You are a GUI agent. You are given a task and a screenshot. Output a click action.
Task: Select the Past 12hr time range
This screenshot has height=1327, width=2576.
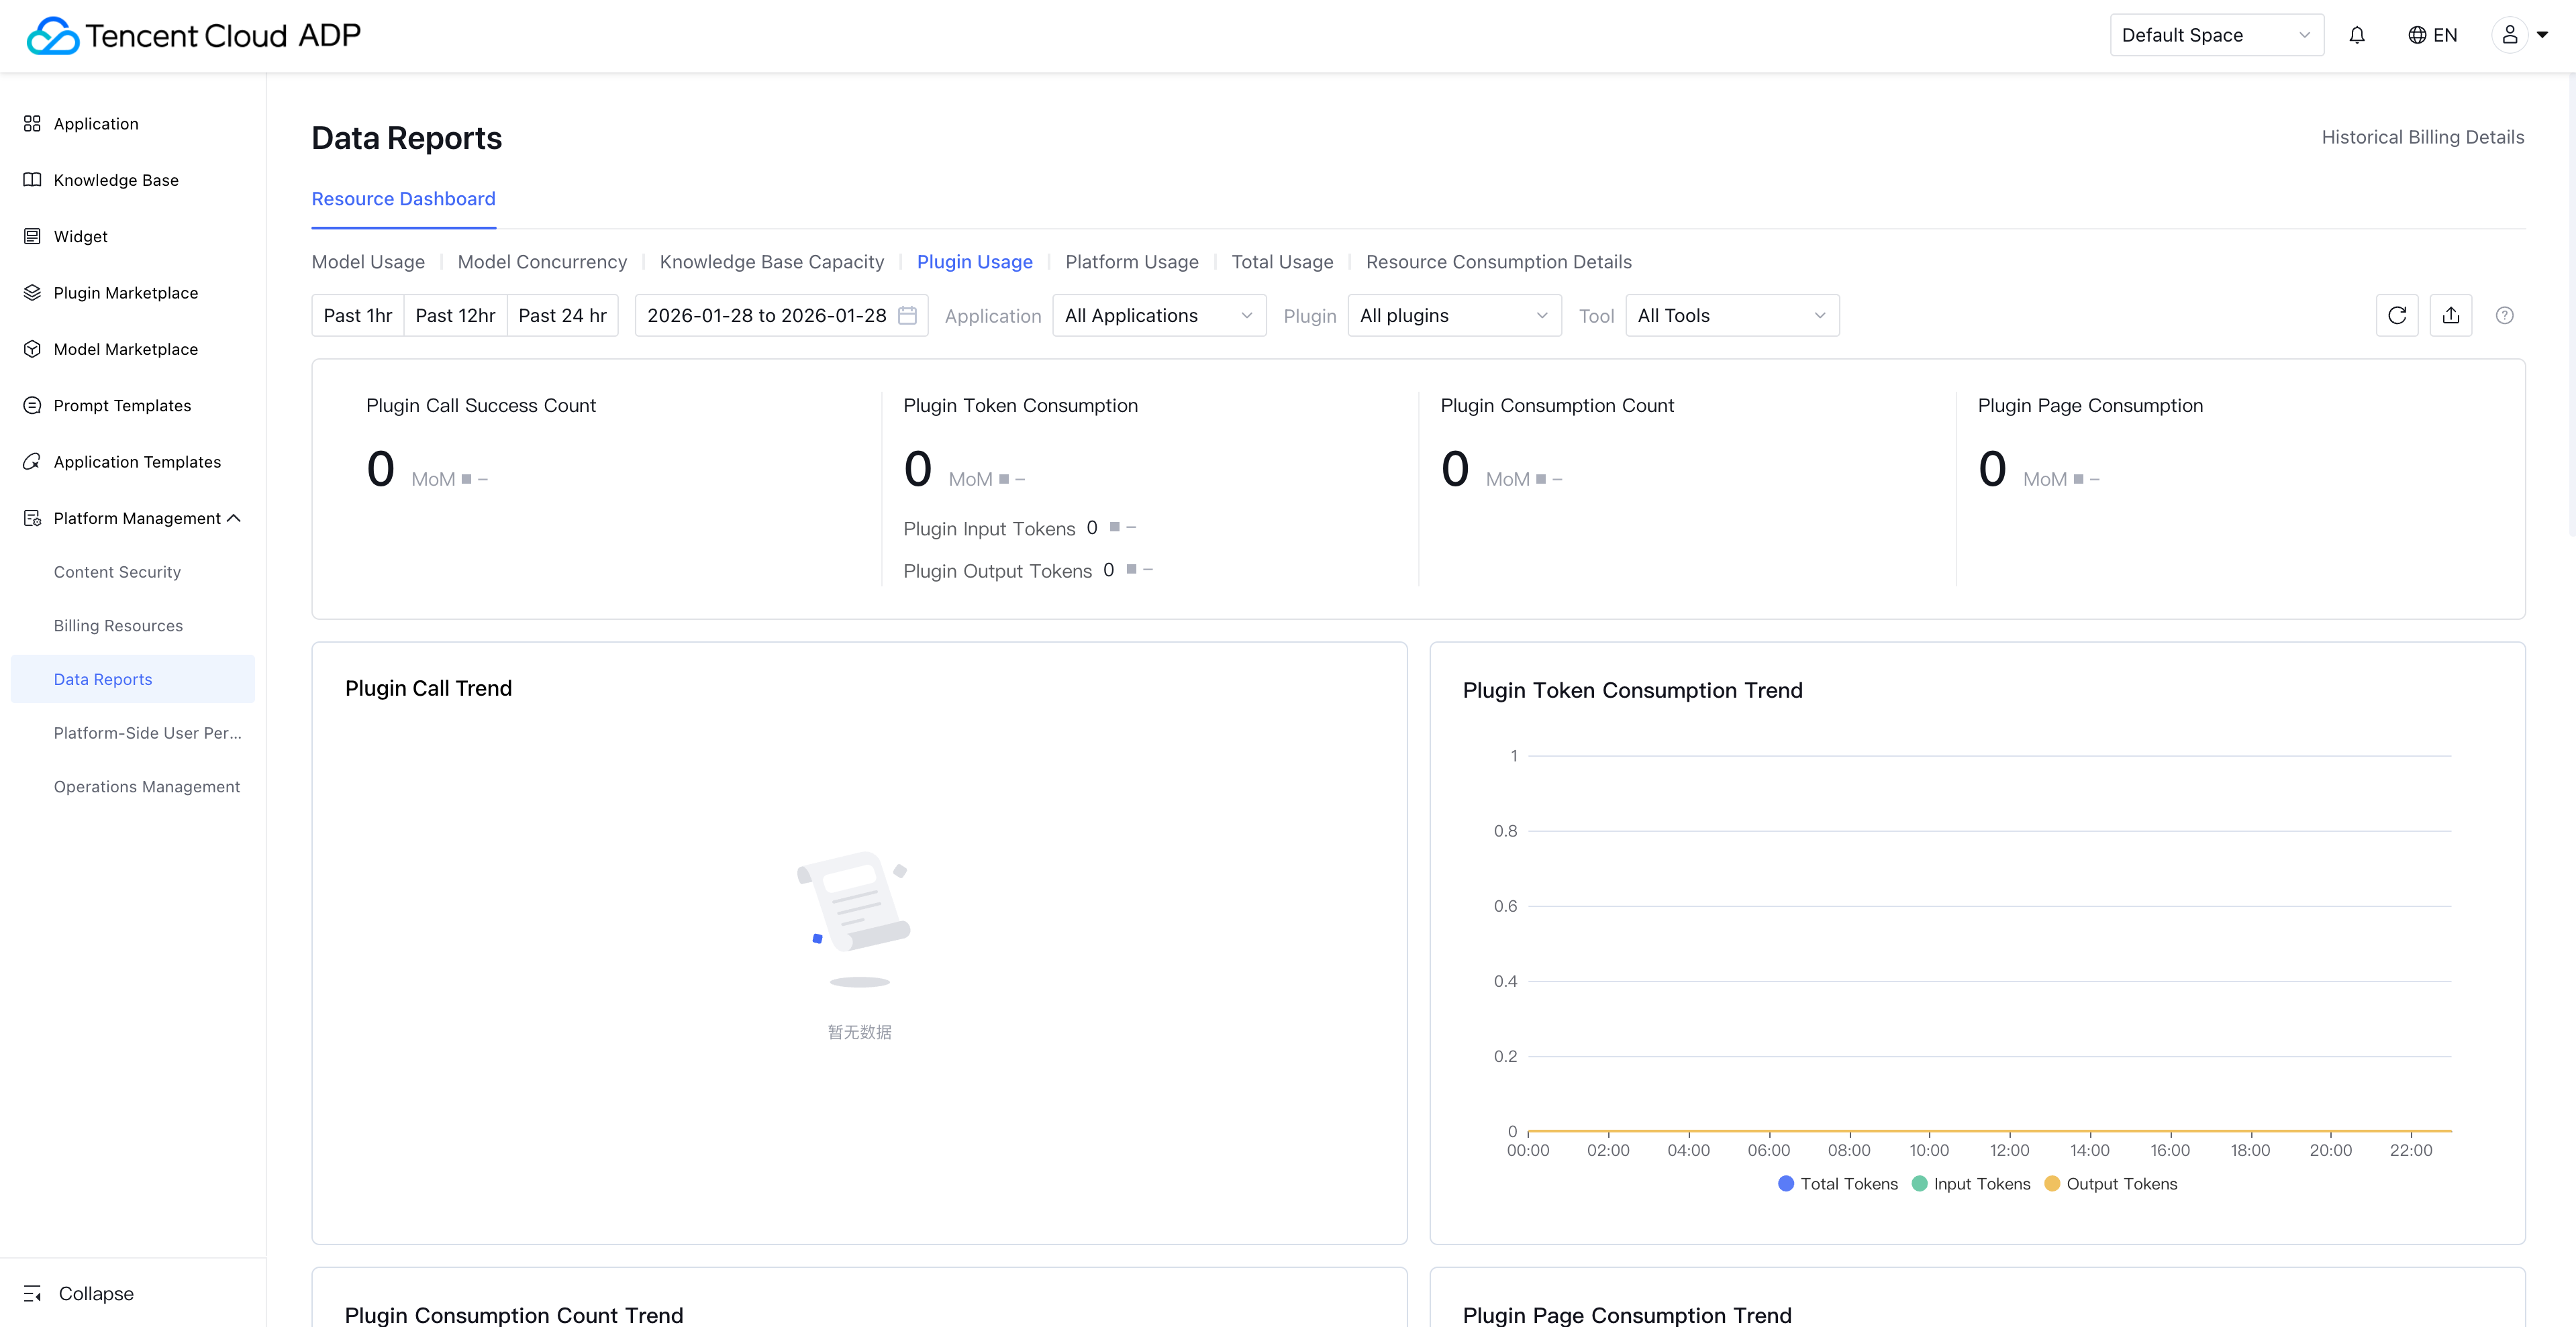(455, 316)
